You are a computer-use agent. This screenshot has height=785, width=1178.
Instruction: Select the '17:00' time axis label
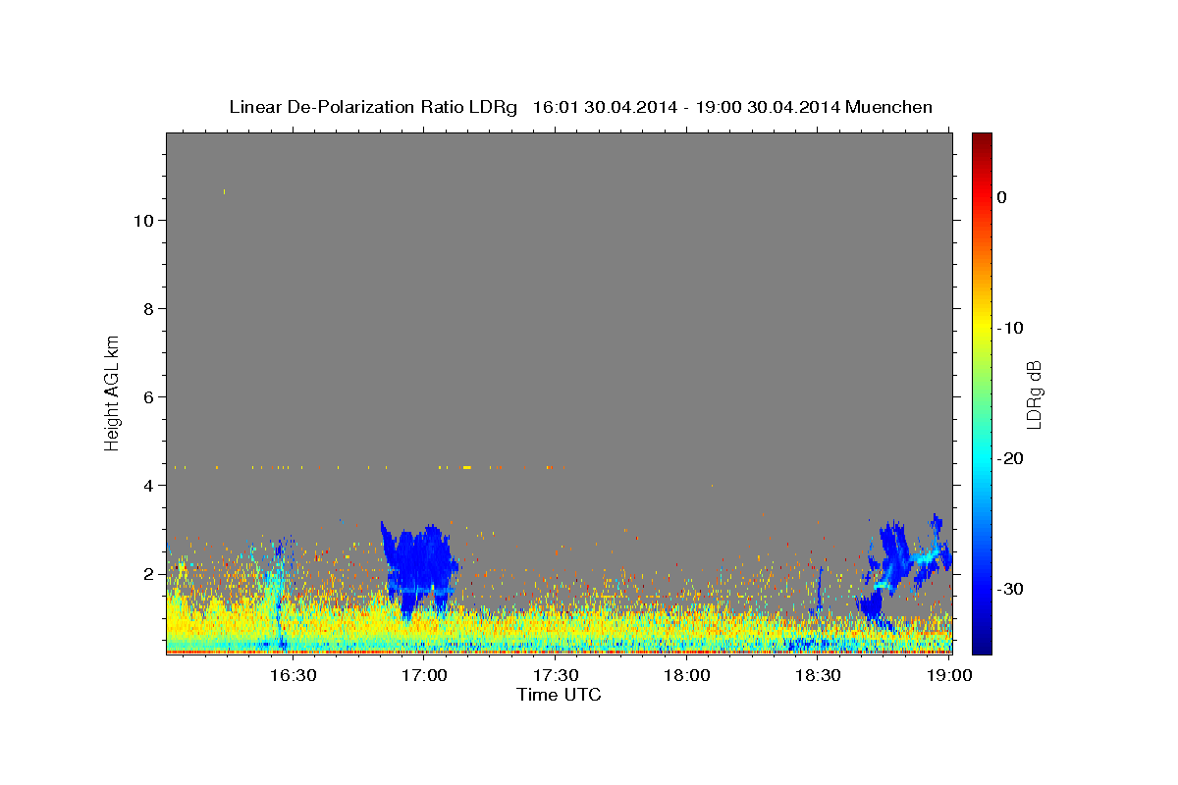(424, 675)
